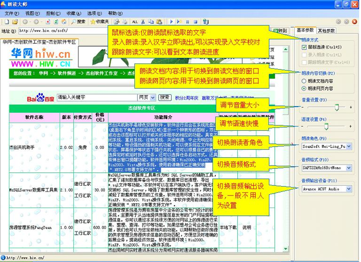Click the home page icon
The image size is (361, 262).
tap(63, 22)
